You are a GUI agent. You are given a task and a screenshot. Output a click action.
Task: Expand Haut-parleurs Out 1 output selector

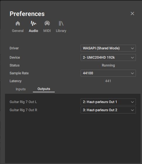click(108, 102)
